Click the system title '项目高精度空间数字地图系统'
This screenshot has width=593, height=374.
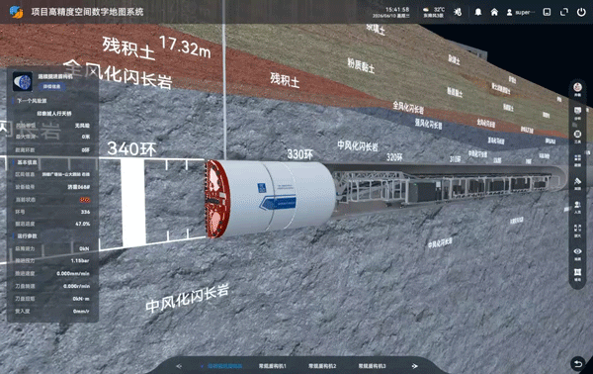click(x=87, y=12)
